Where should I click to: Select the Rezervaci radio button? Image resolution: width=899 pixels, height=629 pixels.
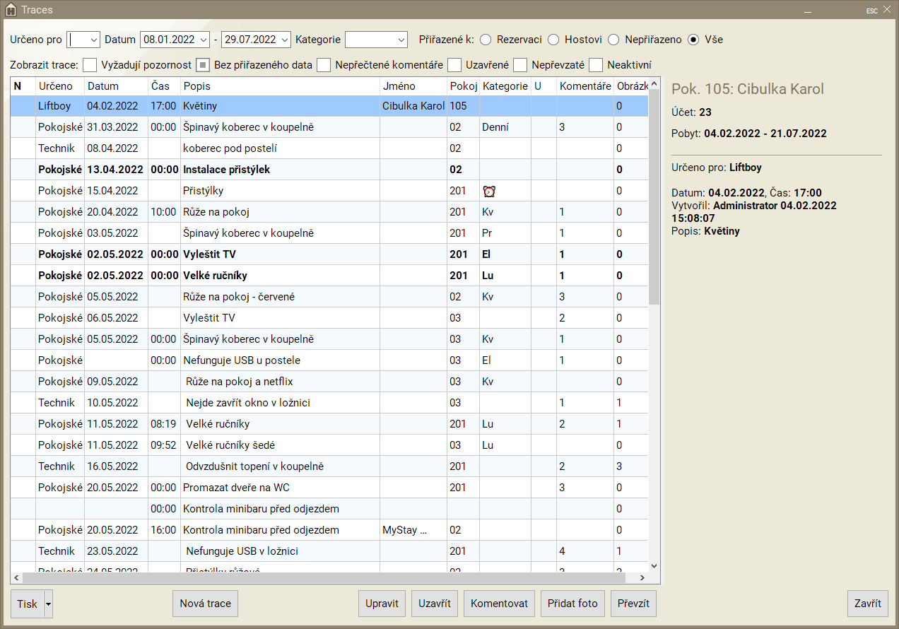[x=486, y=40]
